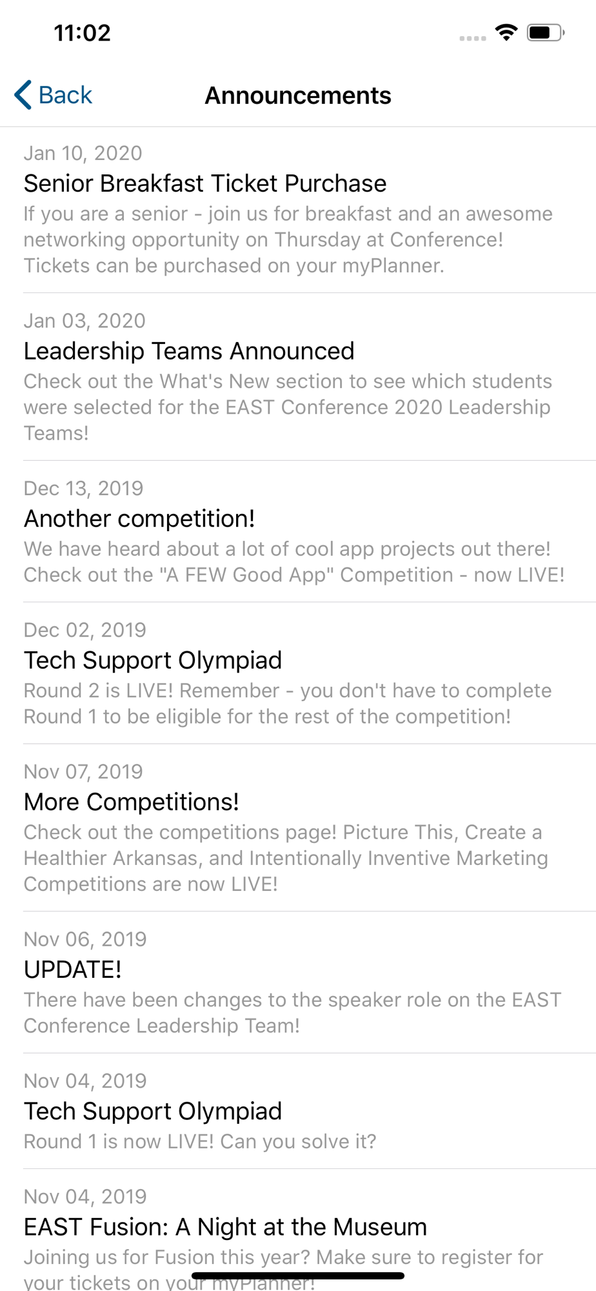Tap the Wi-Fi status icon
This screenshot has height=1291, width=596.
[x=506, y=32]
